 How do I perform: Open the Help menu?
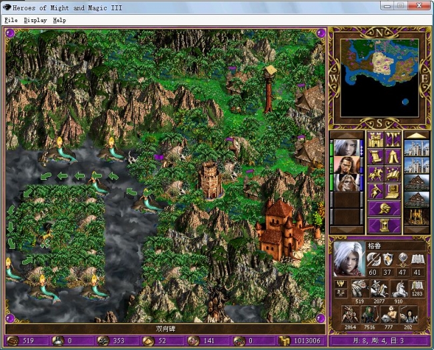tap(59, 20)
